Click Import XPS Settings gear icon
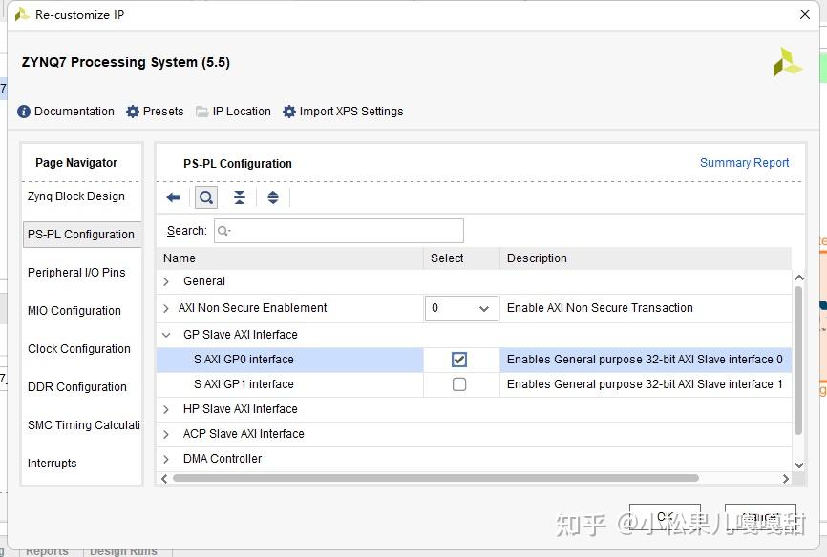Screen dimensions: 827x557 click(289, 112)
